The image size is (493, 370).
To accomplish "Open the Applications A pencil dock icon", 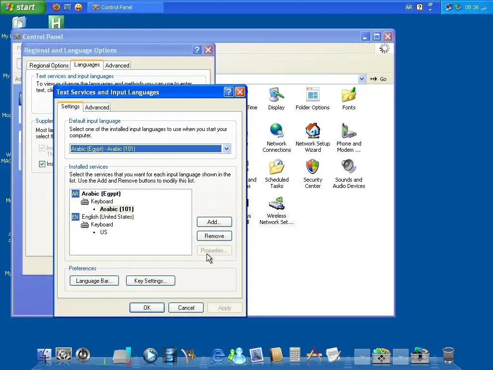I will pos(314,355).
